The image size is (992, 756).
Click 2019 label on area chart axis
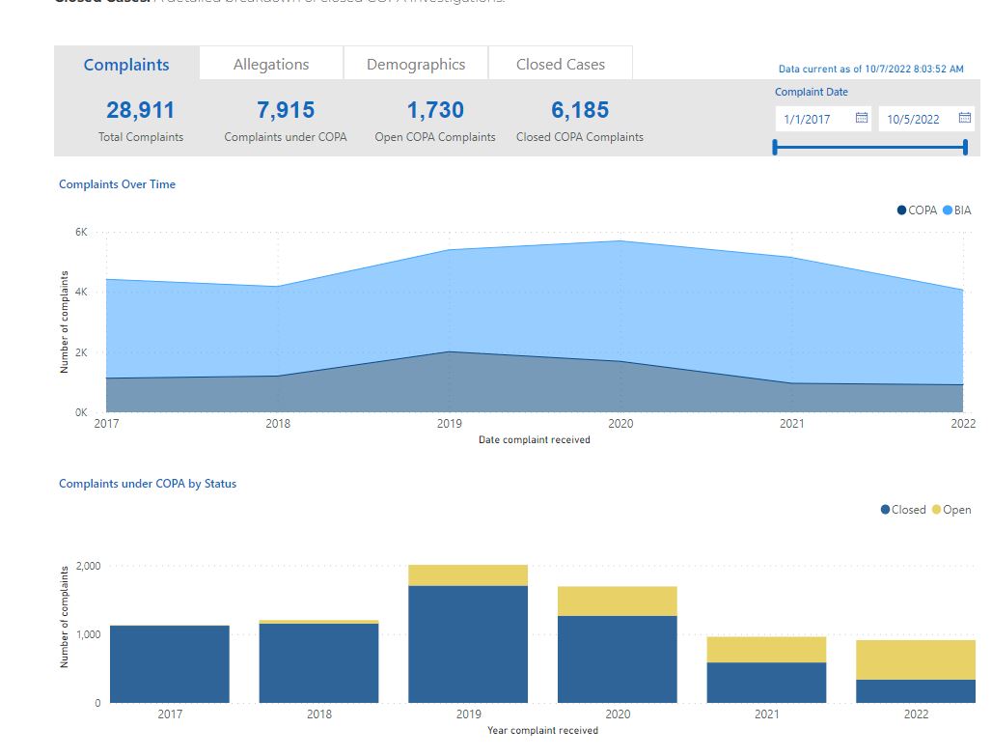click(449, 424)
